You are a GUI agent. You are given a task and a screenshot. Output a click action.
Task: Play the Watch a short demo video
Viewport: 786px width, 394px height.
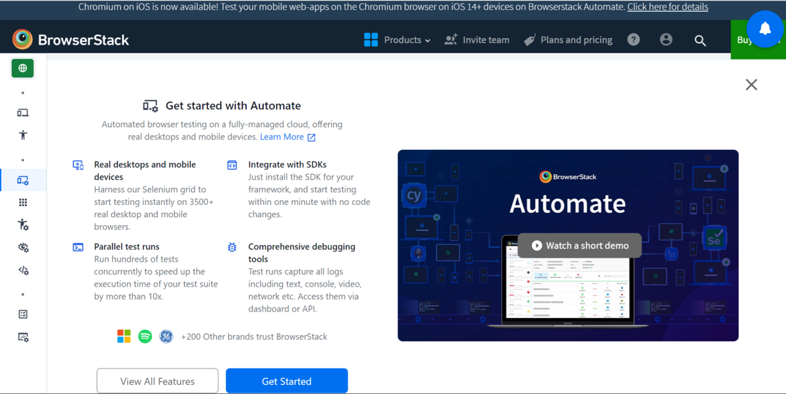coord(580,245)
